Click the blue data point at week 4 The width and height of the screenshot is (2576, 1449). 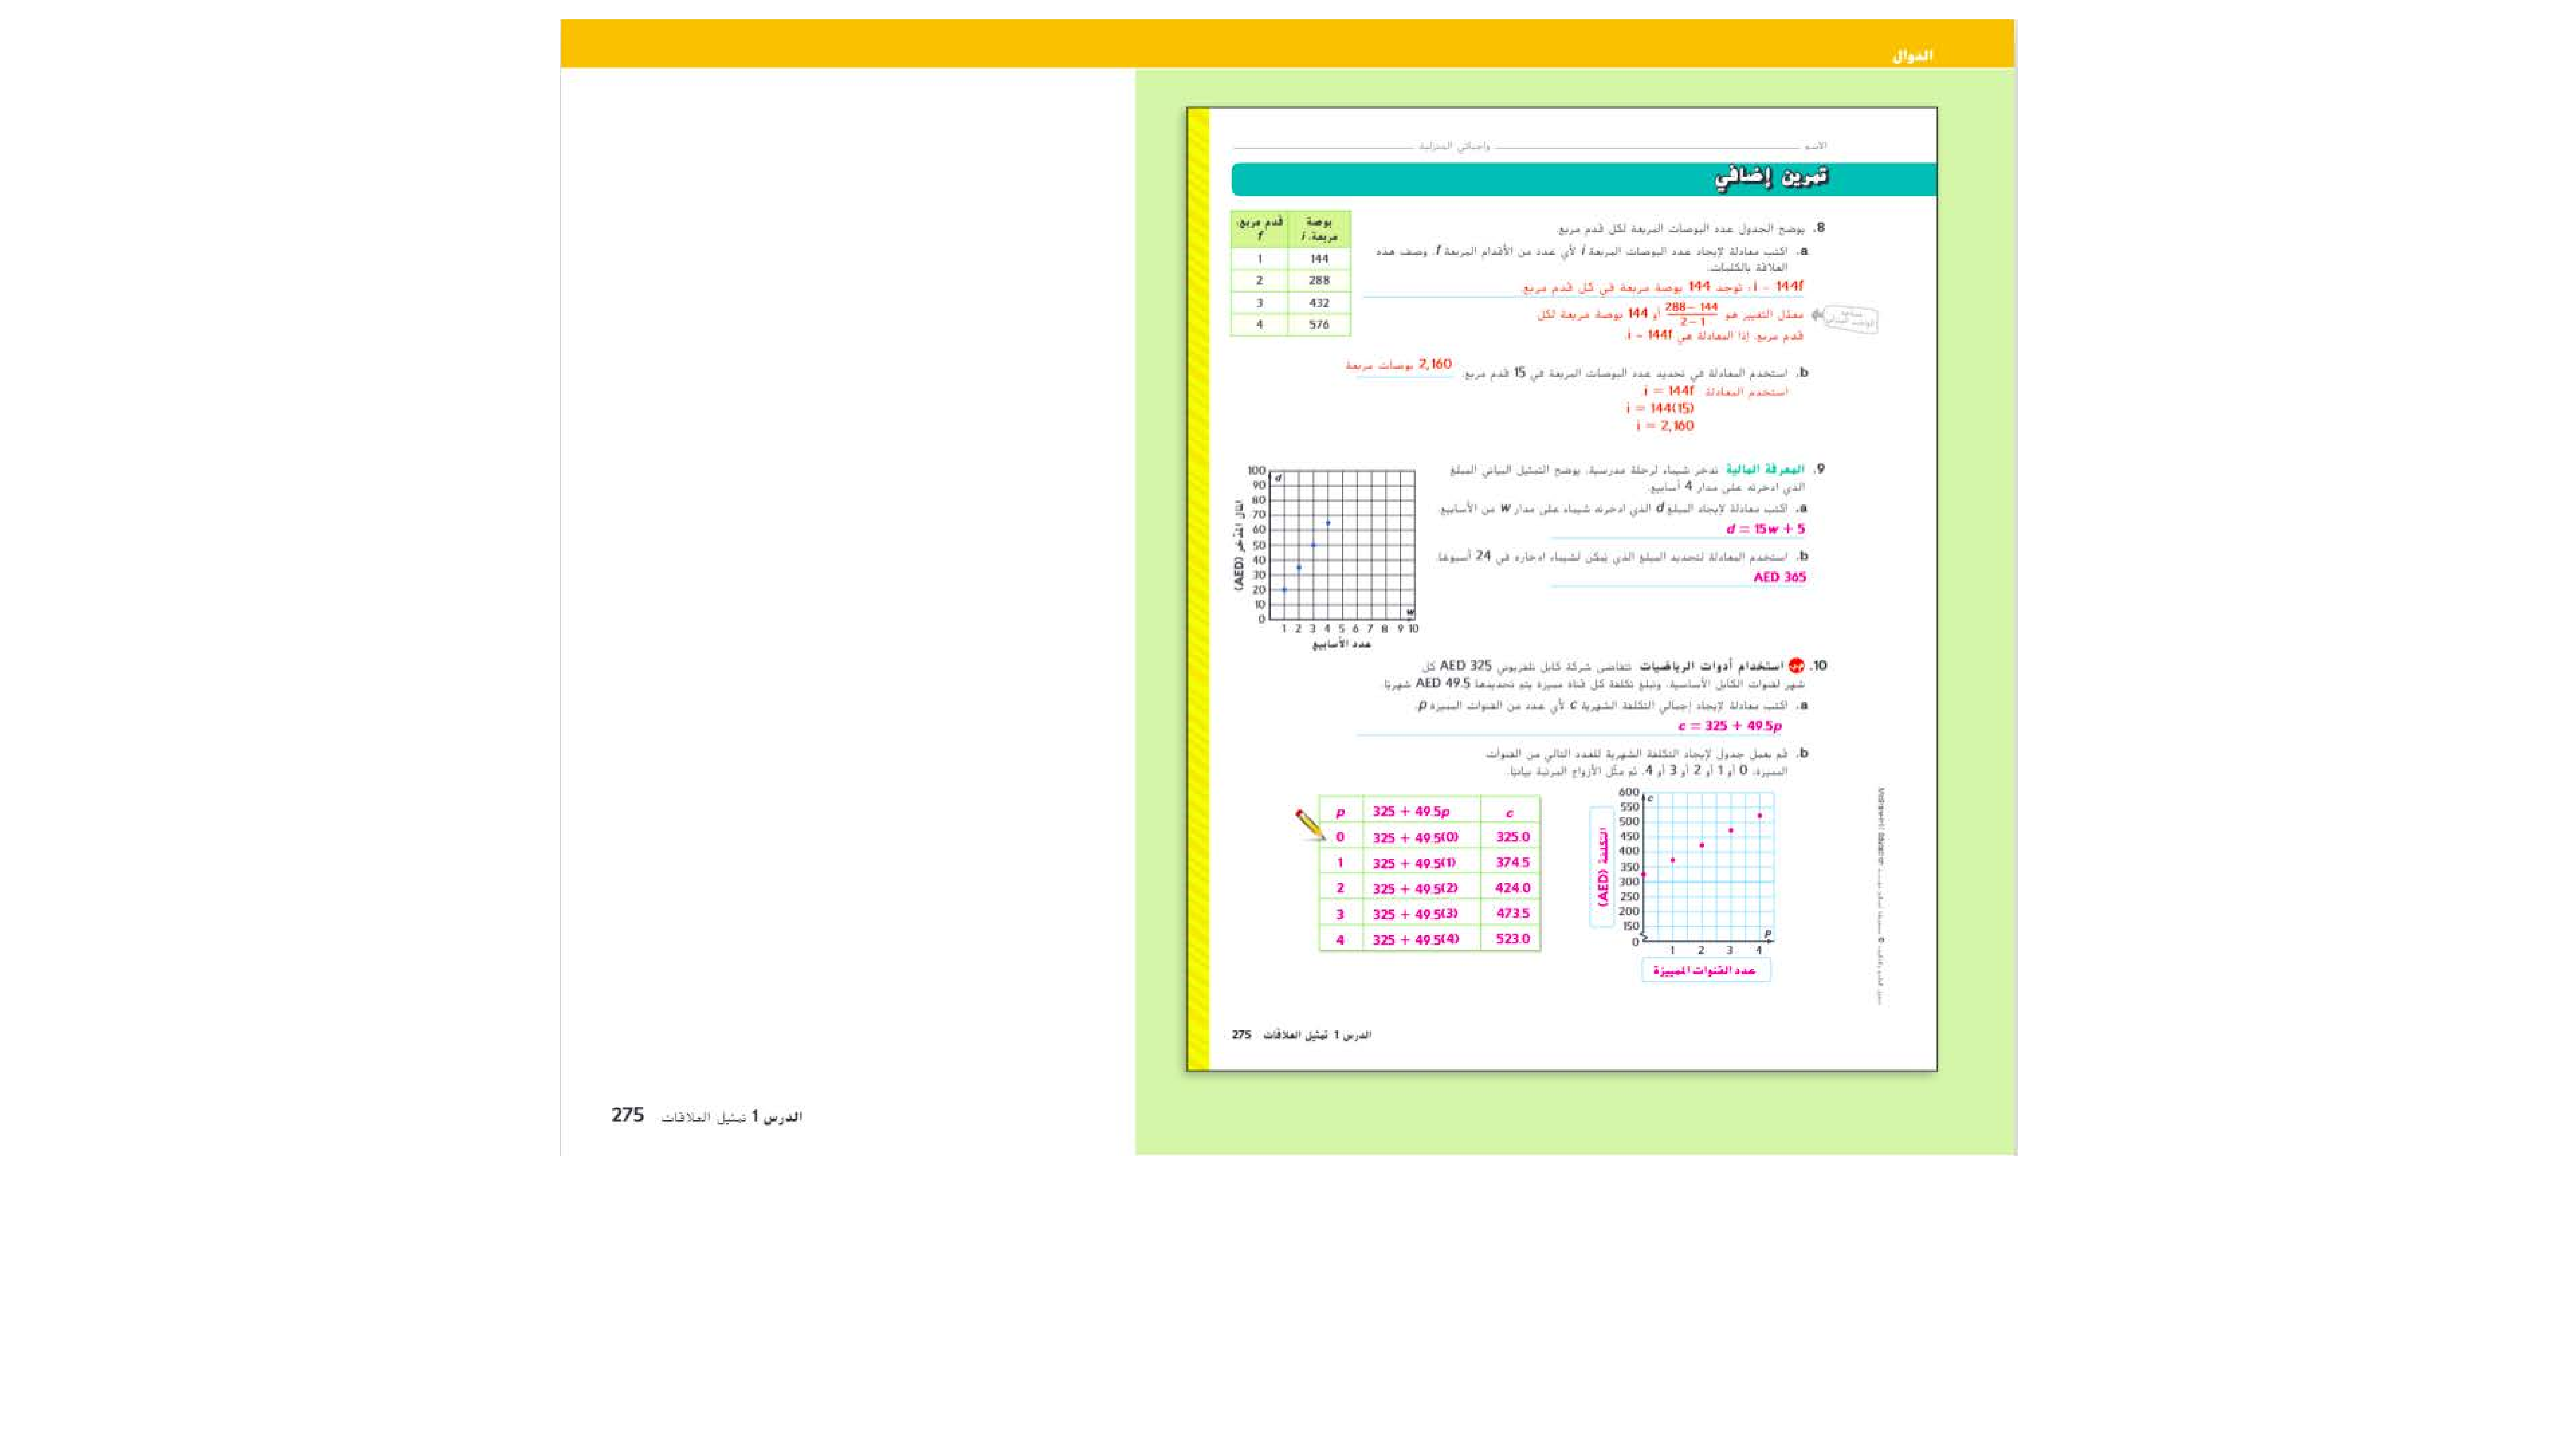click(x=1328, y=523)
